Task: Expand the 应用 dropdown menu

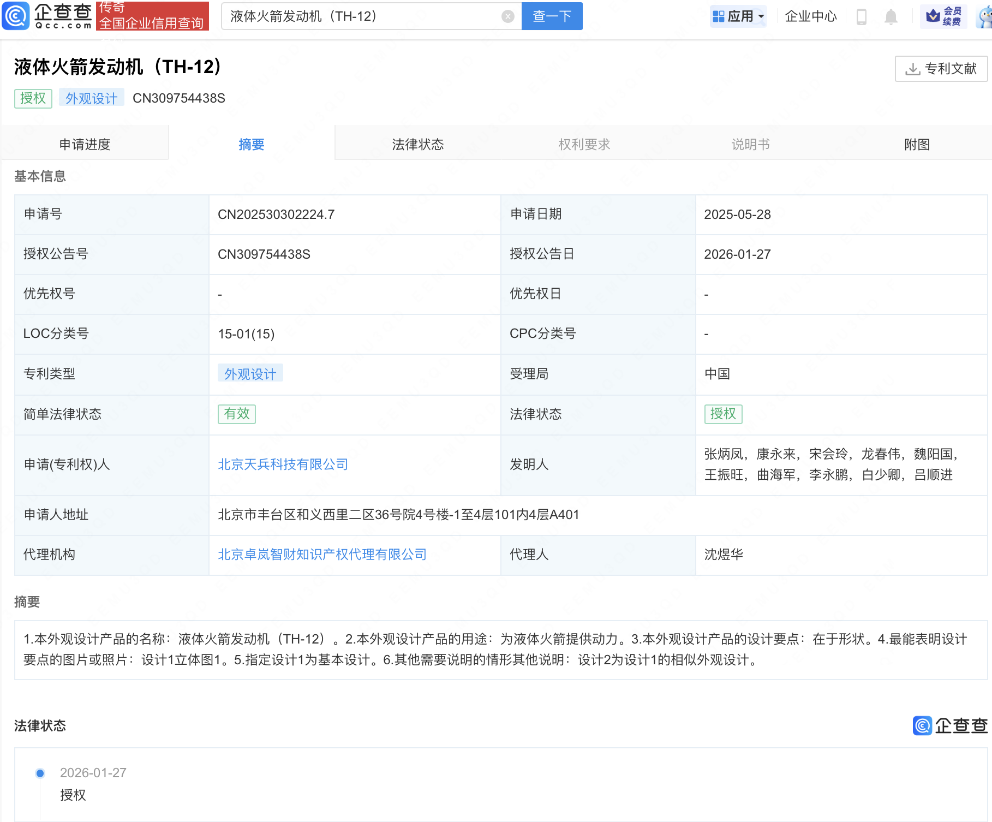Action: pyautogui.click(x=738, y=16)
